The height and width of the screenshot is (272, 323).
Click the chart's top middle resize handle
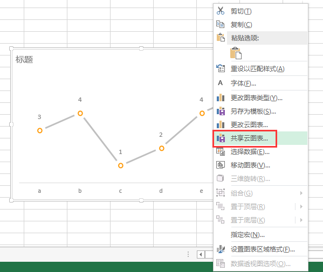click(141, 48)
